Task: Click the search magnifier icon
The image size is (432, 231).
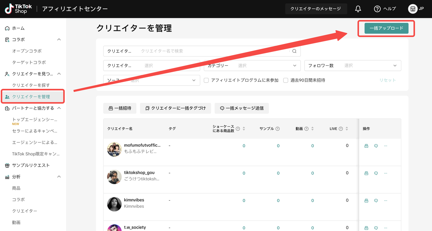Action: [x=294, y=51]
